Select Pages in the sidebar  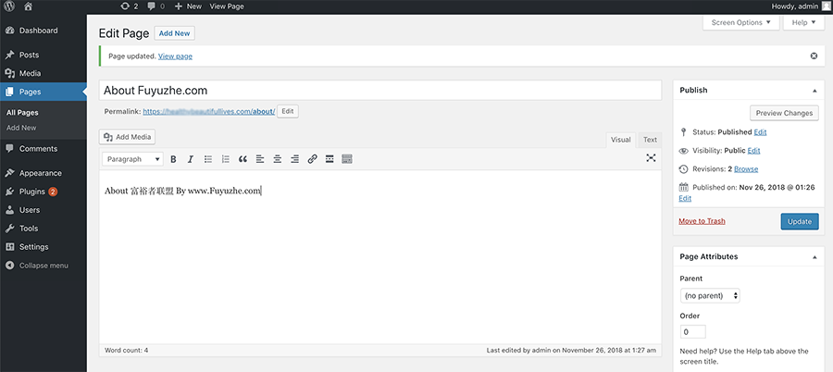[x=43, y=92]
